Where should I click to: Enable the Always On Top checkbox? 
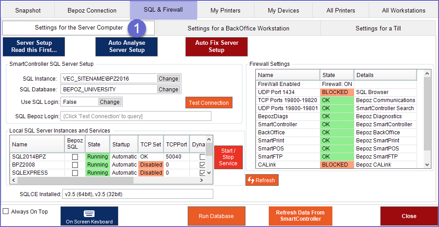coord(6,211)
